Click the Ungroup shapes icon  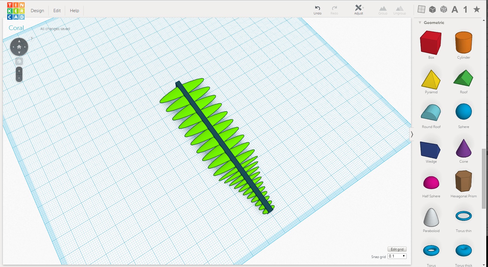point(399,10)
